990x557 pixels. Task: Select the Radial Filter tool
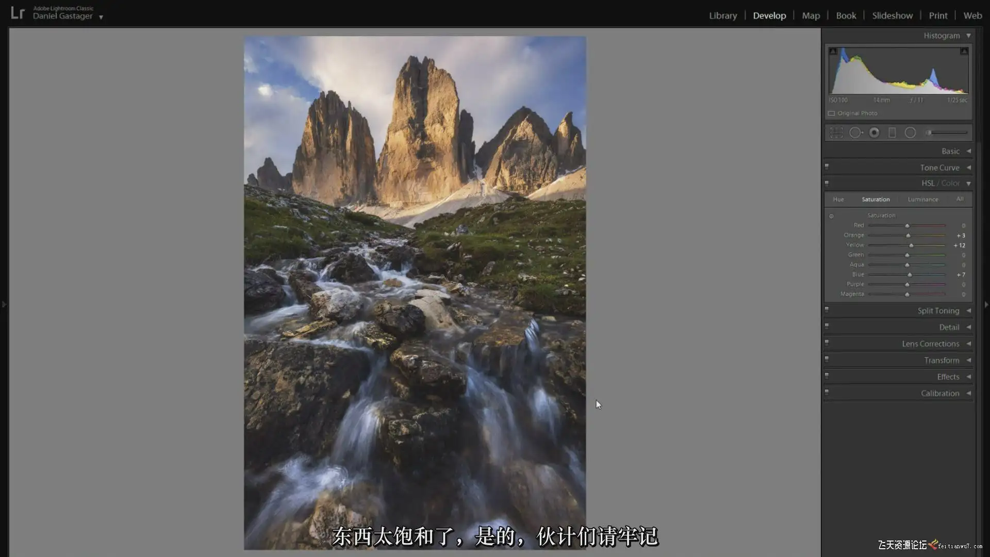[910, 133]
